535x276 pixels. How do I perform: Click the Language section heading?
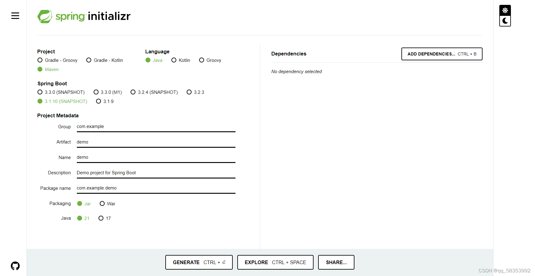(x=157, y=51)
